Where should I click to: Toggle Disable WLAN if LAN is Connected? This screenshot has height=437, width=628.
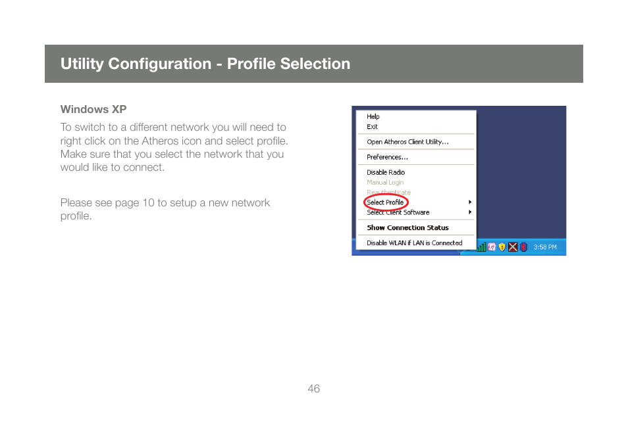point(416,242)
